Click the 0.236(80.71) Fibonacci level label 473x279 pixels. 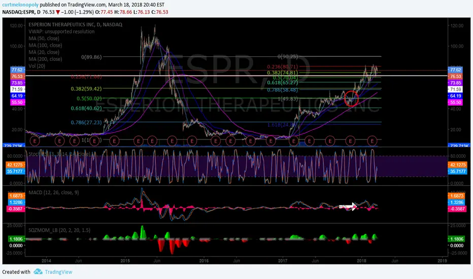[x=282, y=66]
